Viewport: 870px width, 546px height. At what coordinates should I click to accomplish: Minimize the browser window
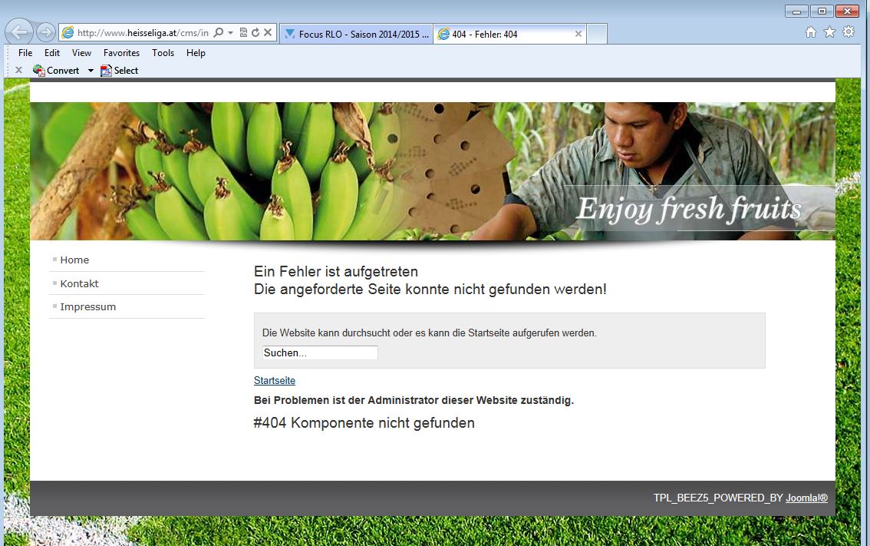click(x=797, y=11)
